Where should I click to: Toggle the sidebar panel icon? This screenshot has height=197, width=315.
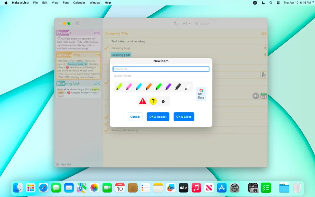[78, 24]
